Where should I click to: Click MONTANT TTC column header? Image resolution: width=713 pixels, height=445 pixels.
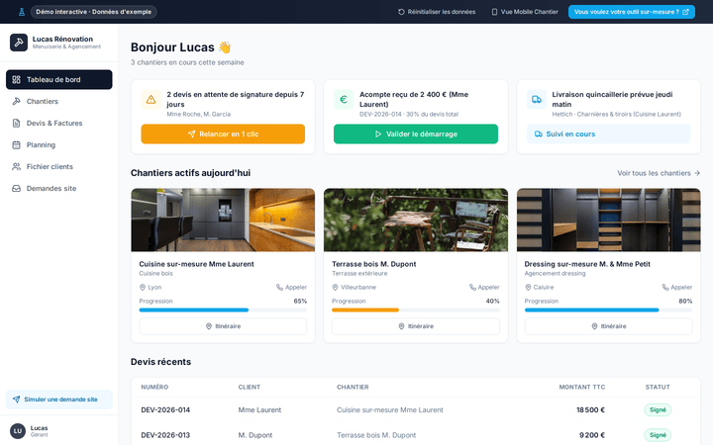582,388
